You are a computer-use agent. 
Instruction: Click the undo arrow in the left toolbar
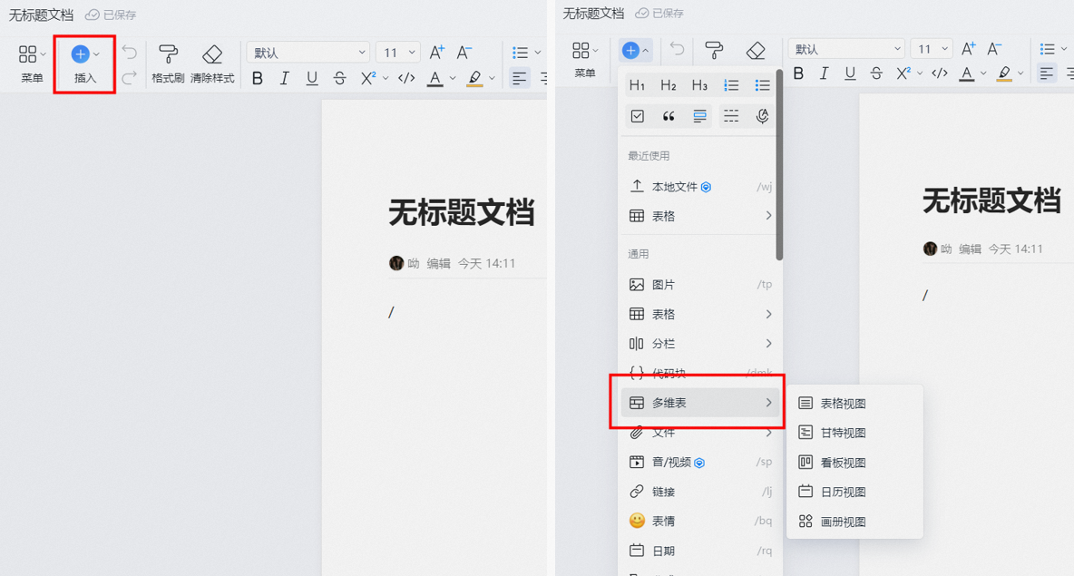coord(130,53)
